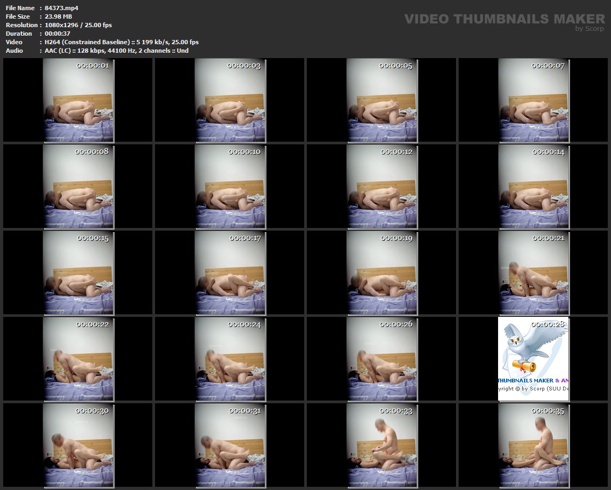
Task: Select the frame marked 00:00:03
Action: [x=230, y=100]
